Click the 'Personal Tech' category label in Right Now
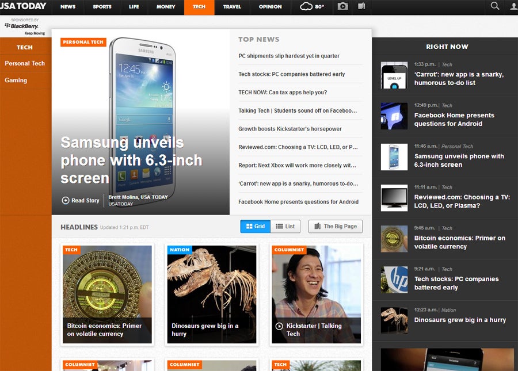Viewport: 518px width, 371px height. (x=457, y=146)
